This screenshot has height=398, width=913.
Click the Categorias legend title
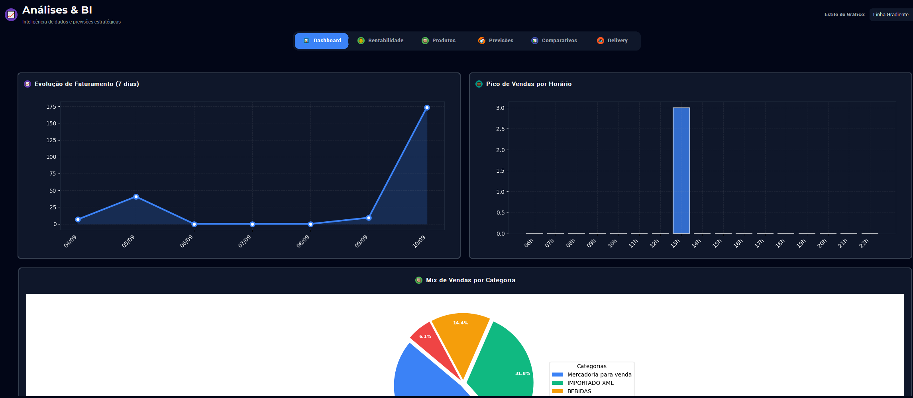click(592, 366)
